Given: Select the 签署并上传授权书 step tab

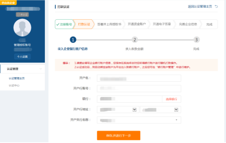Looking at the screenshot, I should [109, 24].
